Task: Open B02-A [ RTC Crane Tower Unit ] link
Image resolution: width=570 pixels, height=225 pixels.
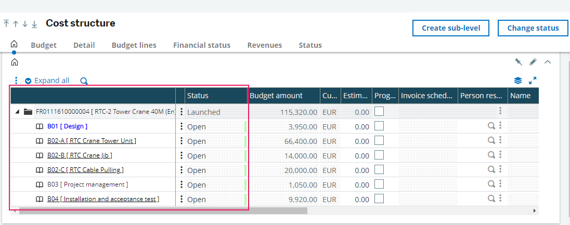Action: click(x=92, y=141)
